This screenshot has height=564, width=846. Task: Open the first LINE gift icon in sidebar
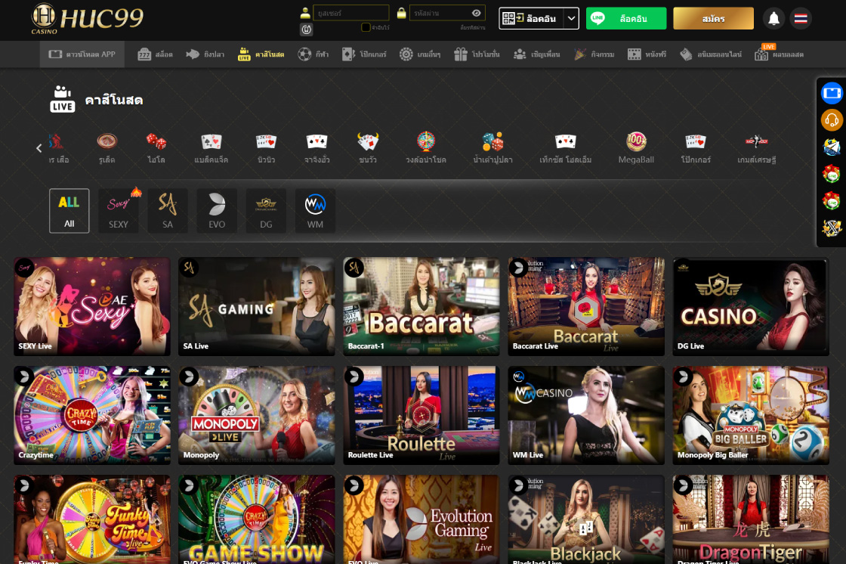click(832, 173)
